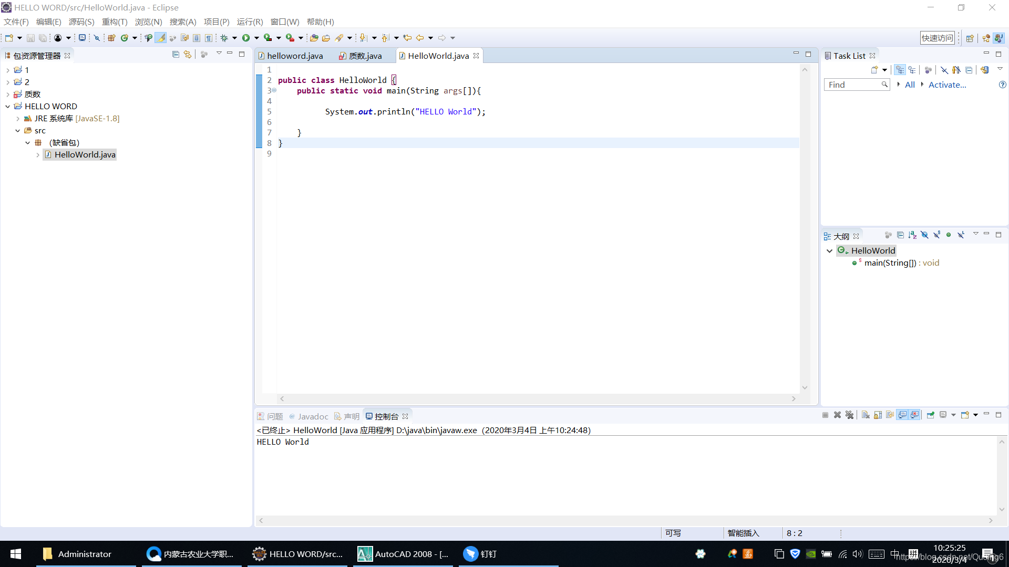Expand the 质数 project node
This screenshot has width=1009, height=567.
coord(8,94)
